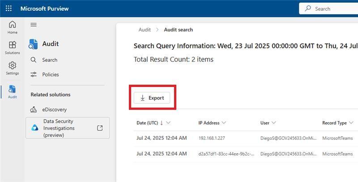
Task: Select the row with IP 192.168.1.227
Action: pyautogui.click(x=213, y=138)
